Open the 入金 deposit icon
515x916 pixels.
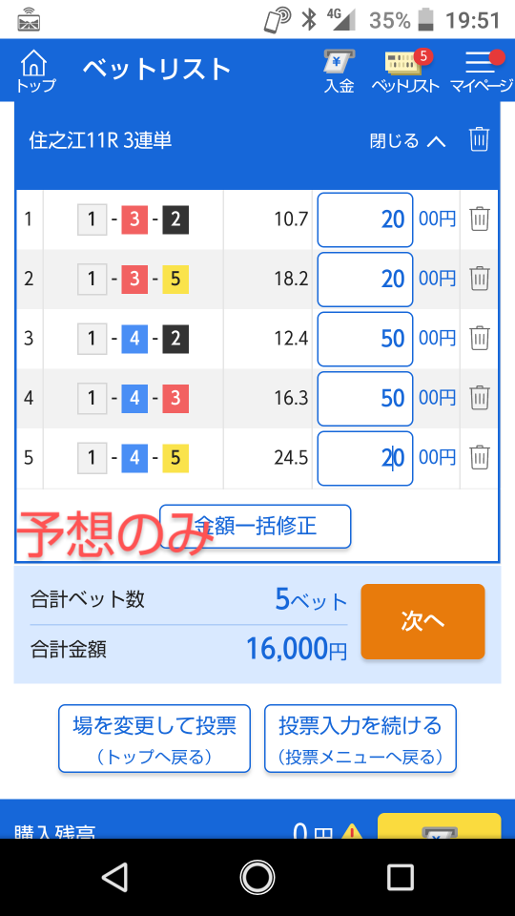coord(340,71)
